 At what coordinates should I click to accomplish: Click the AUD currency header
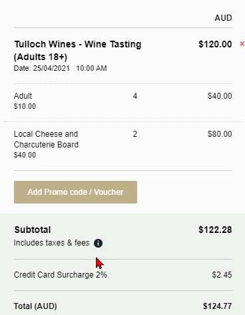pyautogui.click(x=223, y=18)
